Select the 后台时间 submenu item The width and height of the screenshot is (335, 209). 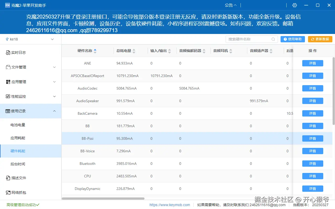coord(31,164)
